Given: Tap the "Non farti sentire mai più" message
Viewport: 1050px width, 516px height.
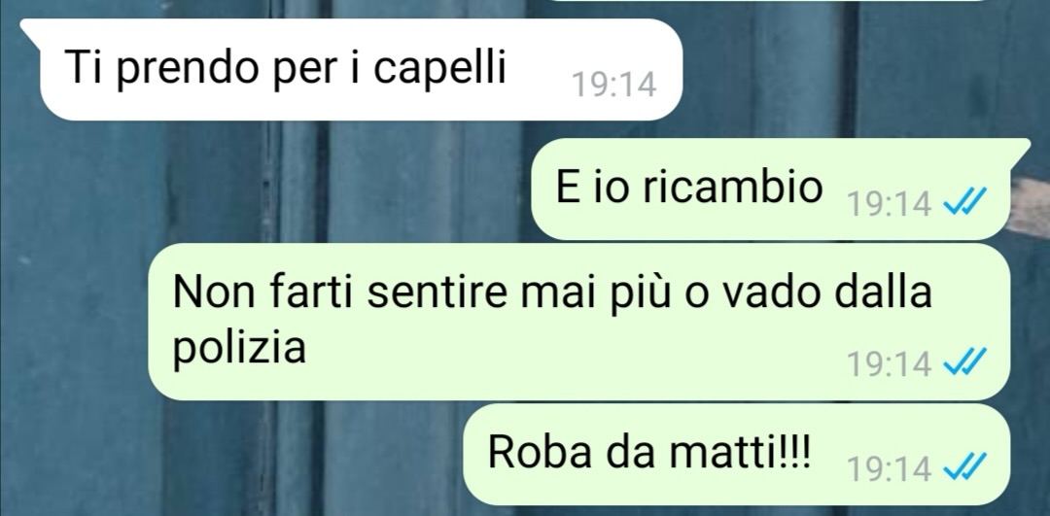Looking at the screenshot, I should click(x=578, y=322).
